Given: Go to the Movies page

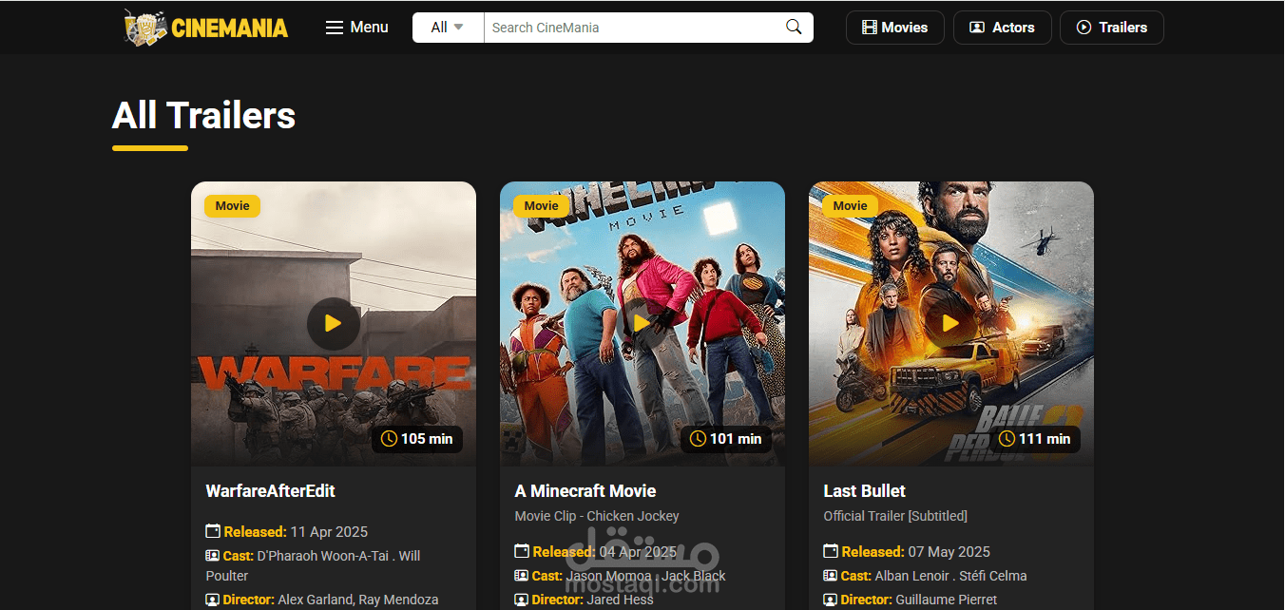Looking at the screenshot, I should point(894,28).
